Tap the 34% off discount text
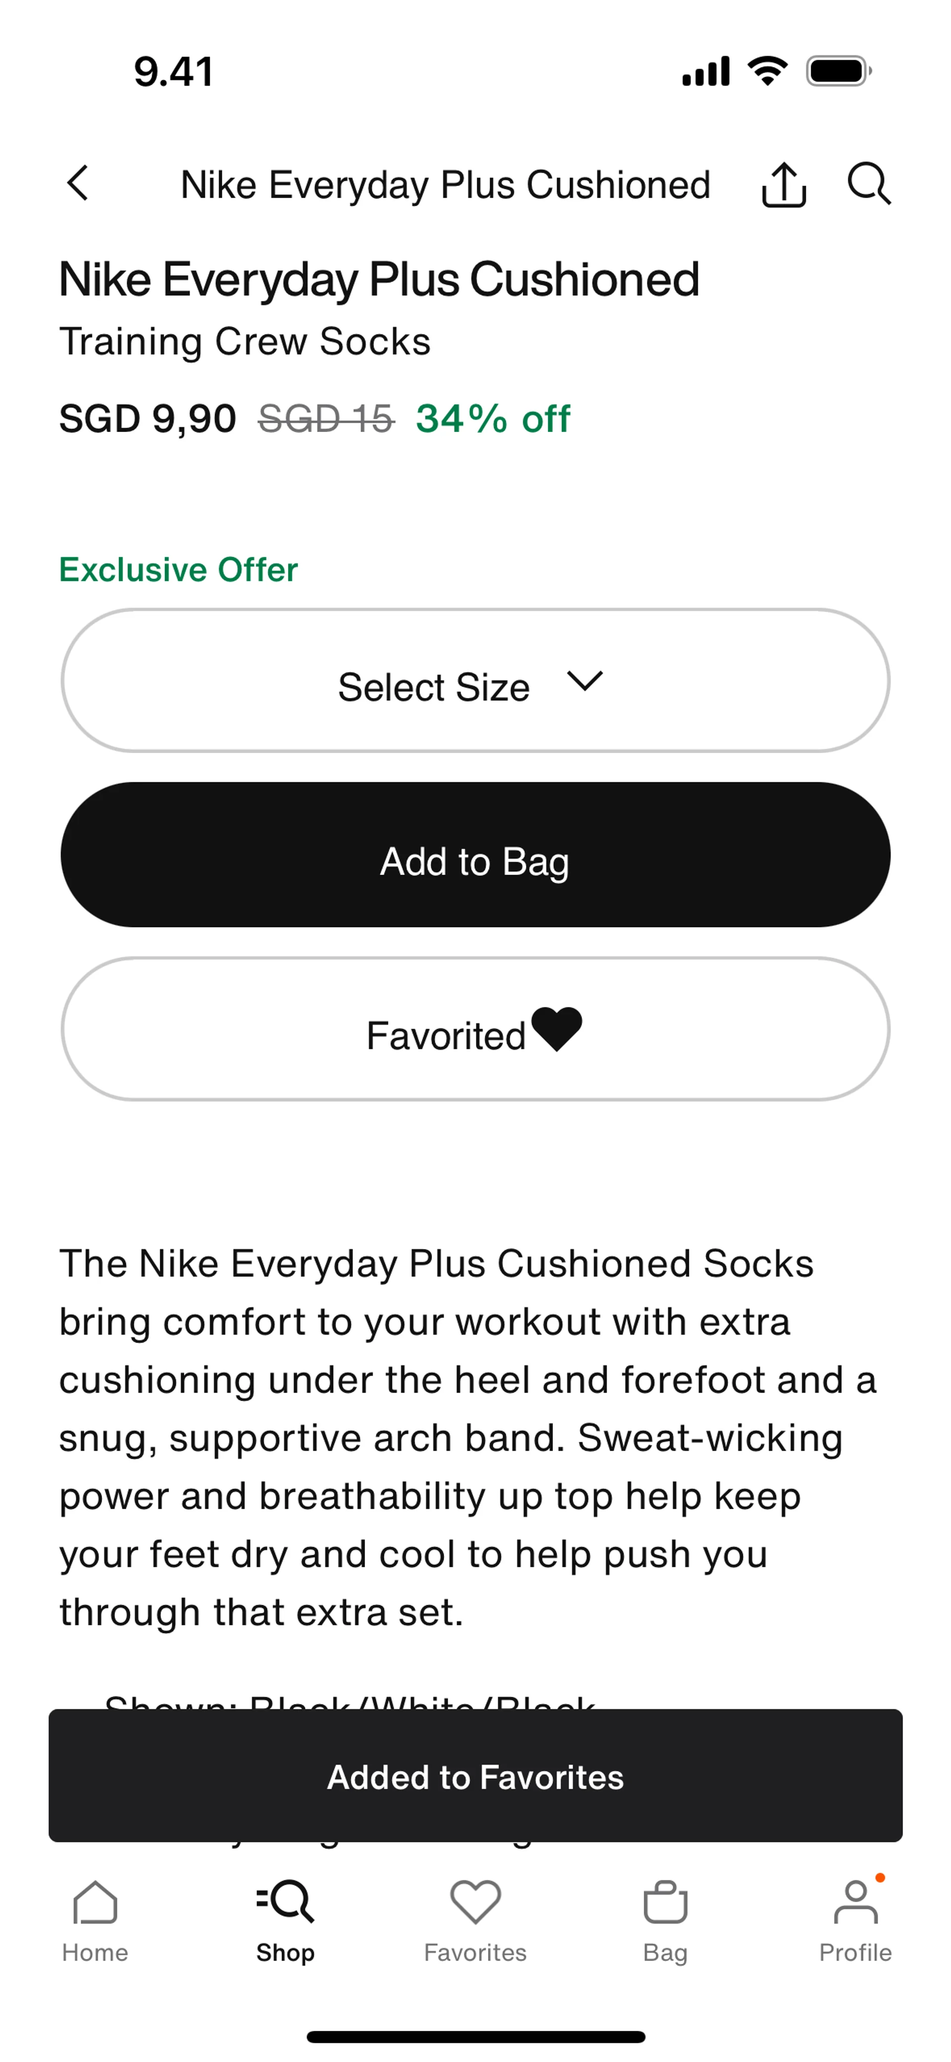Viewport: 951px width, 2062px height. pos(493,419)
